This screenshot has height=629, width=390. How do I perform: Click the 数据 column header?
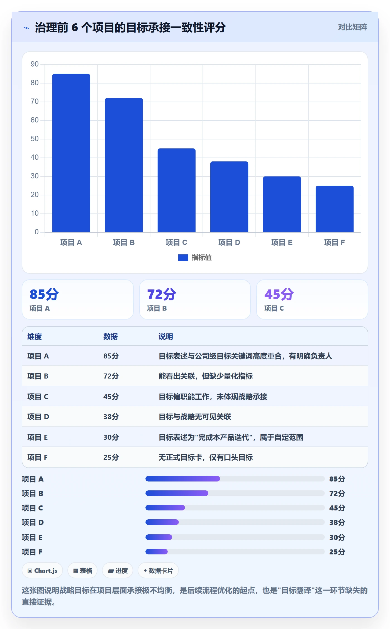click(x=111, y=336)
